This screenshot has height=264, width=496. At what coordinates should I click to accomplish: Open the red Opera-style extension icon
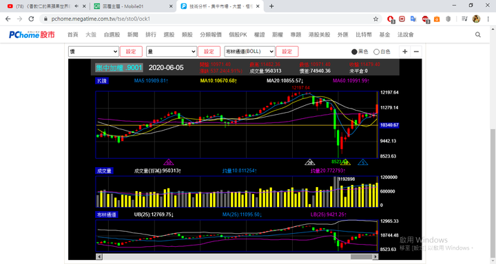(391, 19)
